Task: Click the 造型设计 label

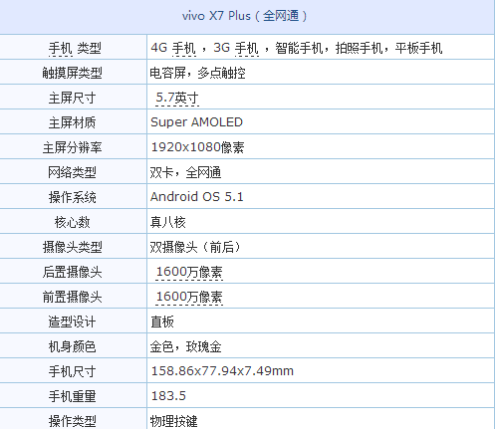Action: [x=72, y=322]
